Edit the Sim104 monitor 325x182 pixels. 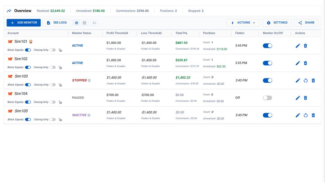point(298,98)
